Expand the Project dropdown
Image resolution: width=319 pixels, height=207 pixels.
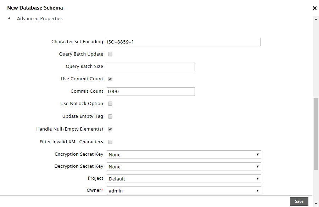(184, 179)
